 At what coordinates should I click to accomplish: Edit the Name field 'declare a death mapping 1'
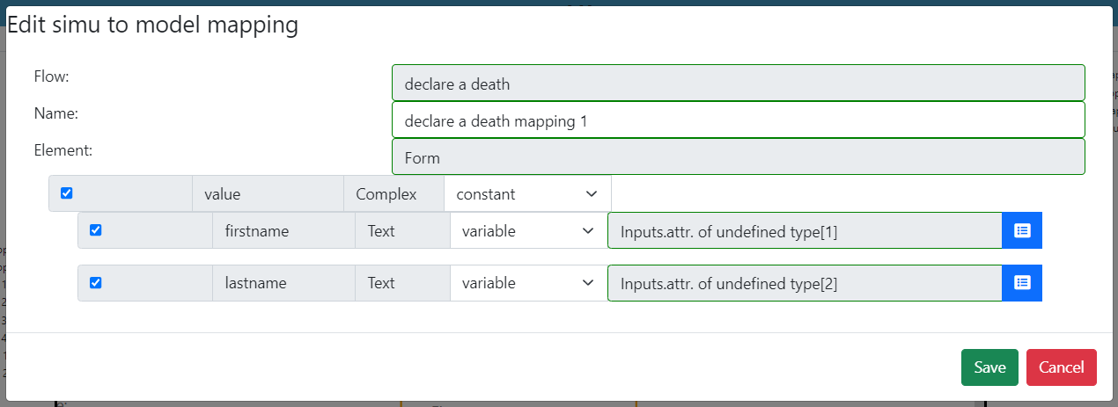click(739, 120)
